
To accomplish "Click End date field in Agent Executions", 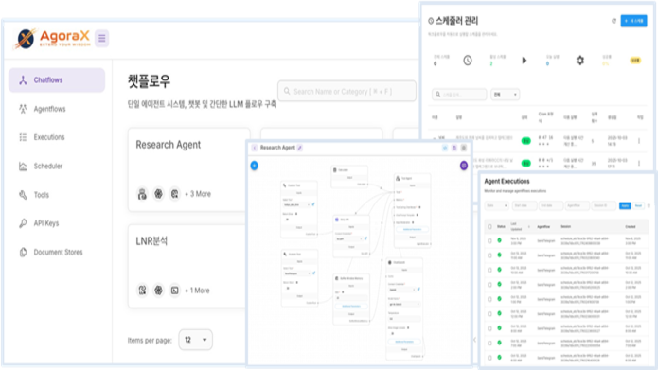I will (x=551, y=205).
